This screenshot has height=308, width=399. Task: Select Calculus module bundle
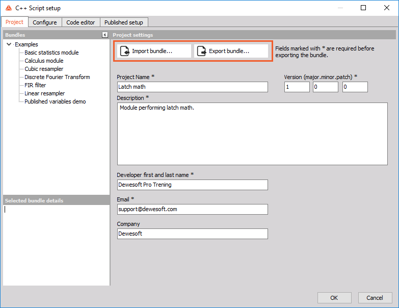[44, 61]
